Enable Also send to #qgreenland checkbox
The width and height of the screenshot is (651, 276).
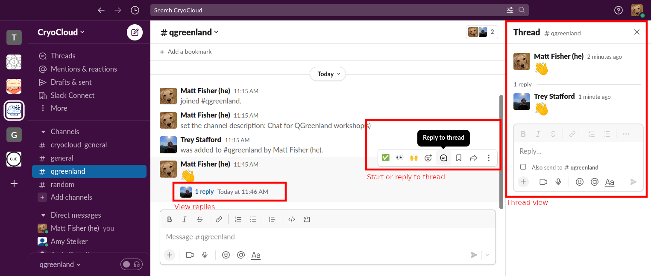523,167
